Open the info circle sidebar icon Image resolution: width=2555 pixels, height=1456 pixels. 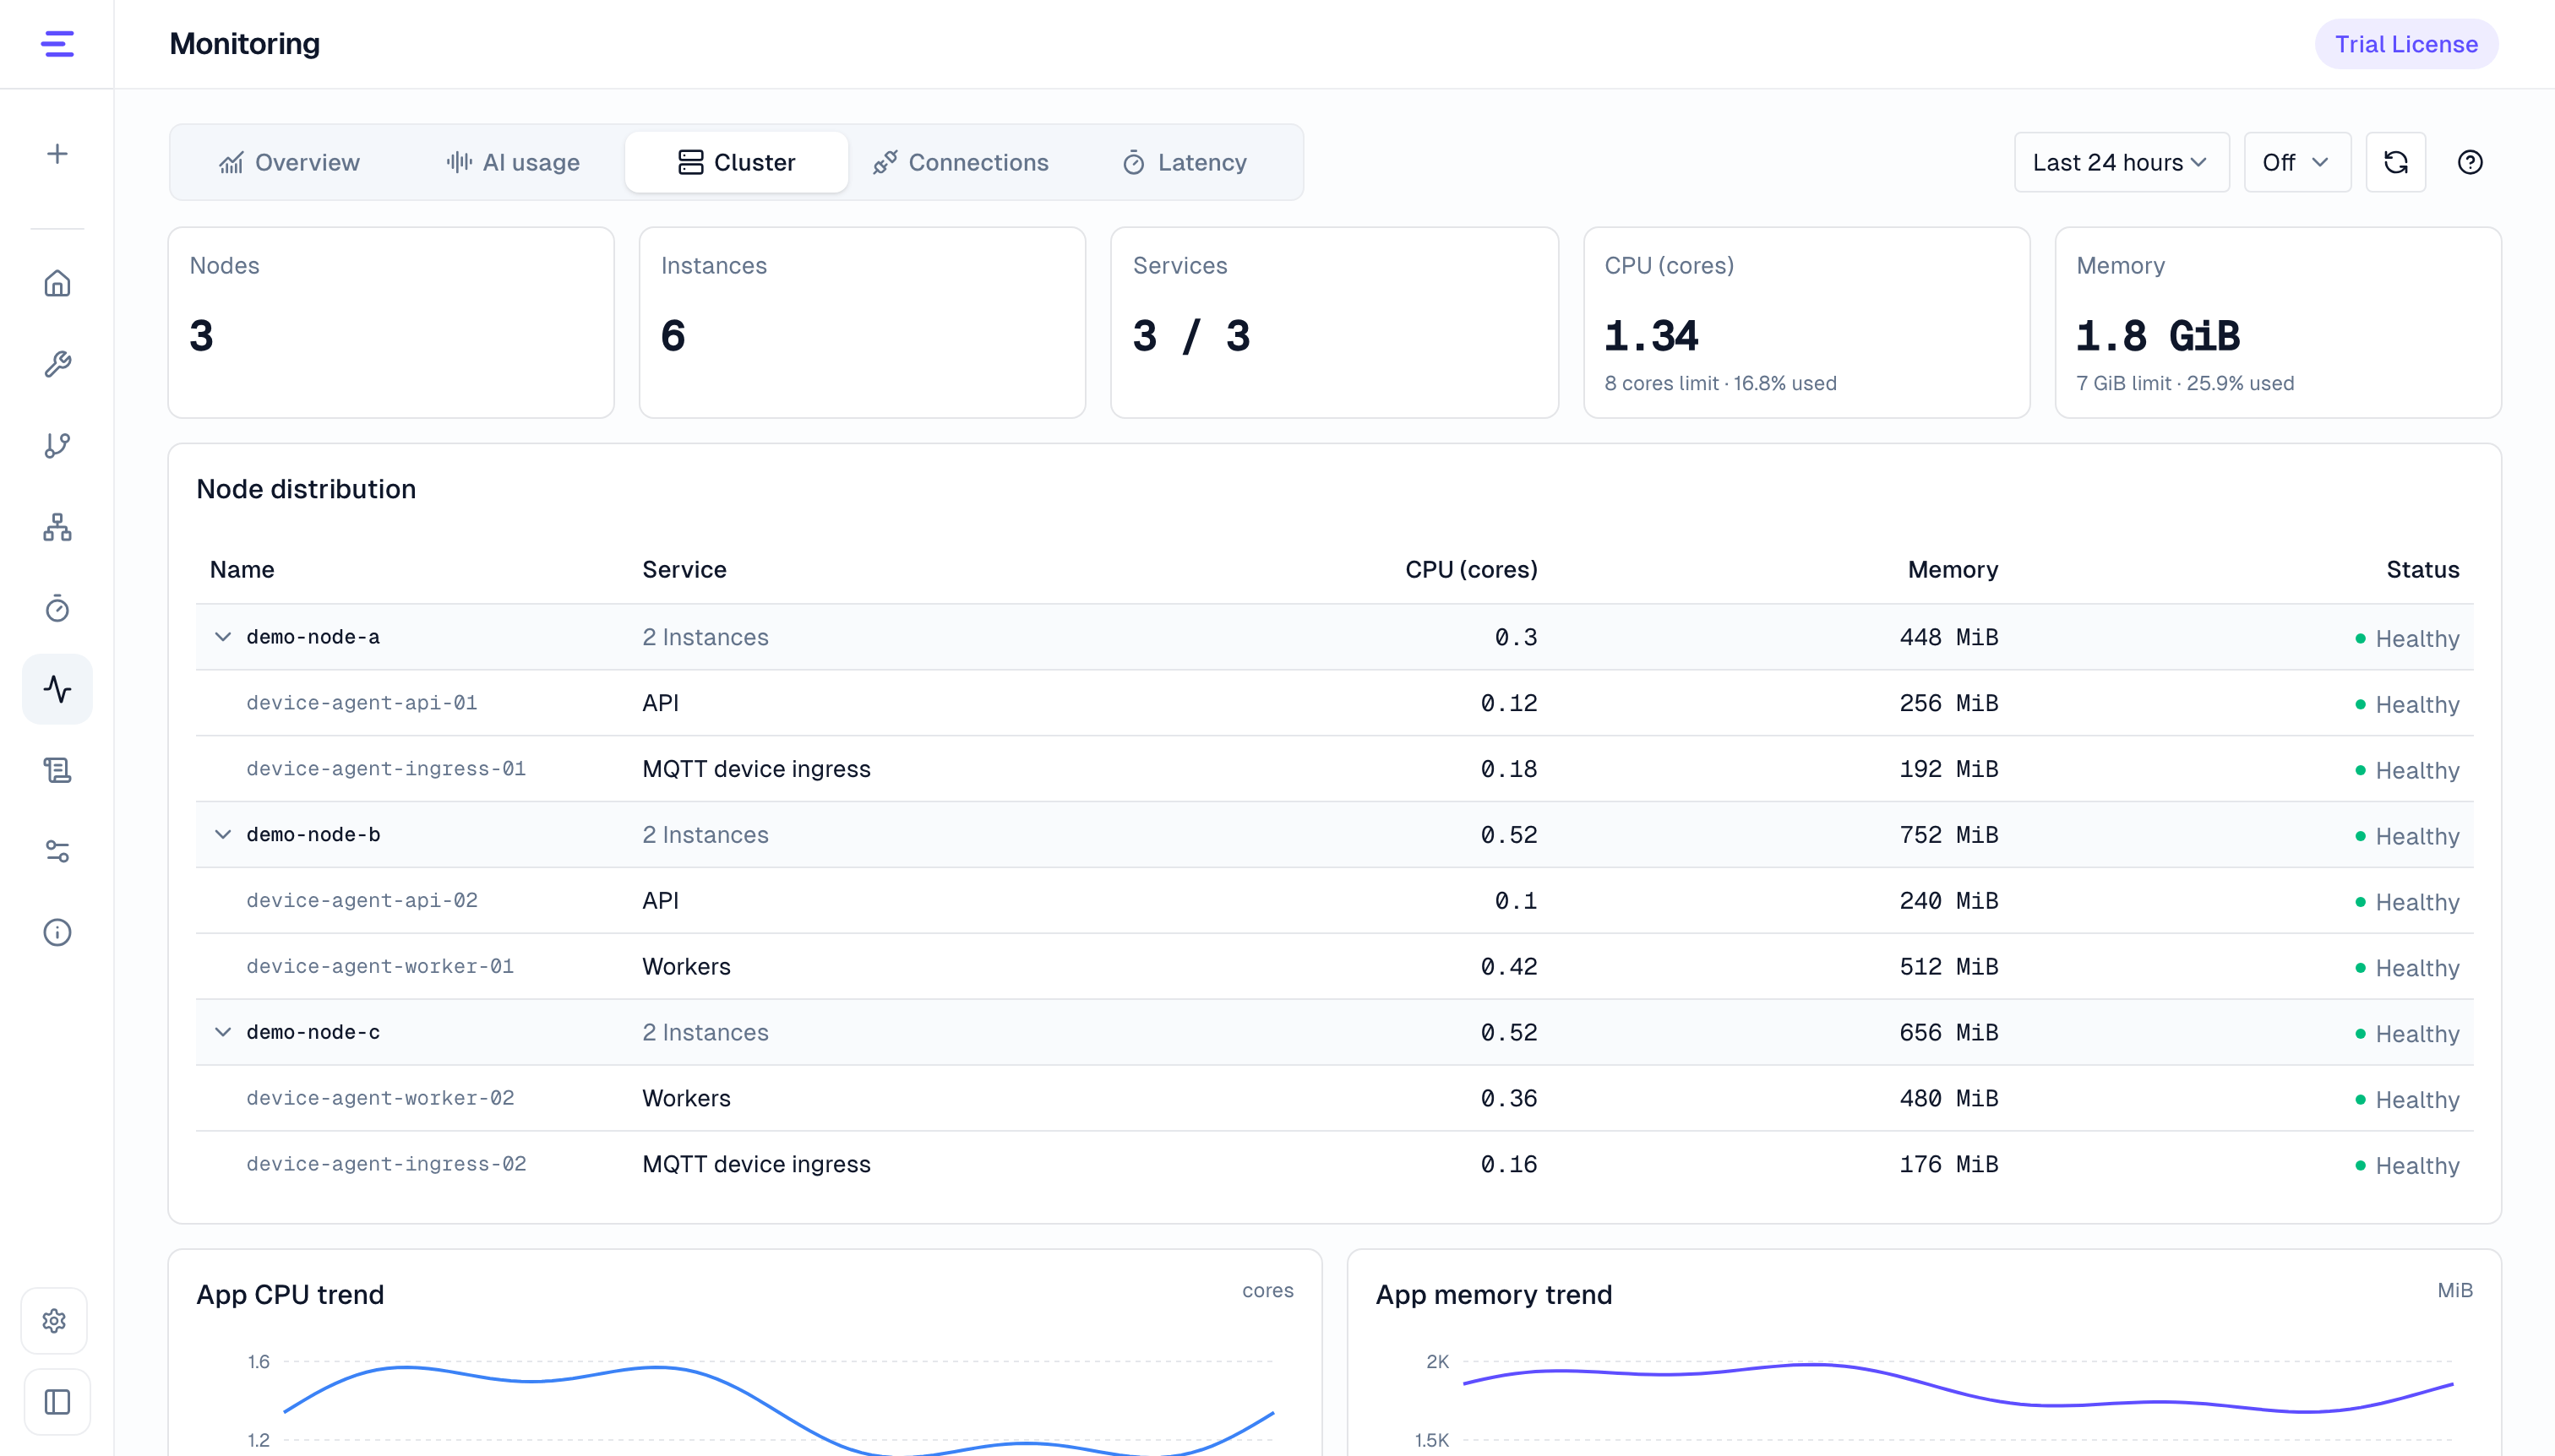tap(57, 932)
